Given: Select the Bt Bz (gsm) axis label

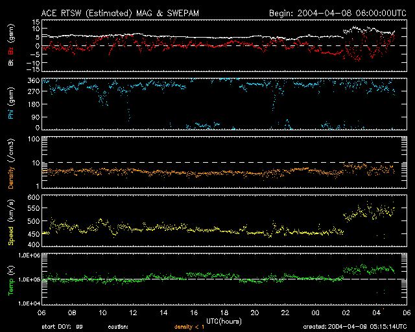Looking at the screenshot, I should (x=11, y=47).
